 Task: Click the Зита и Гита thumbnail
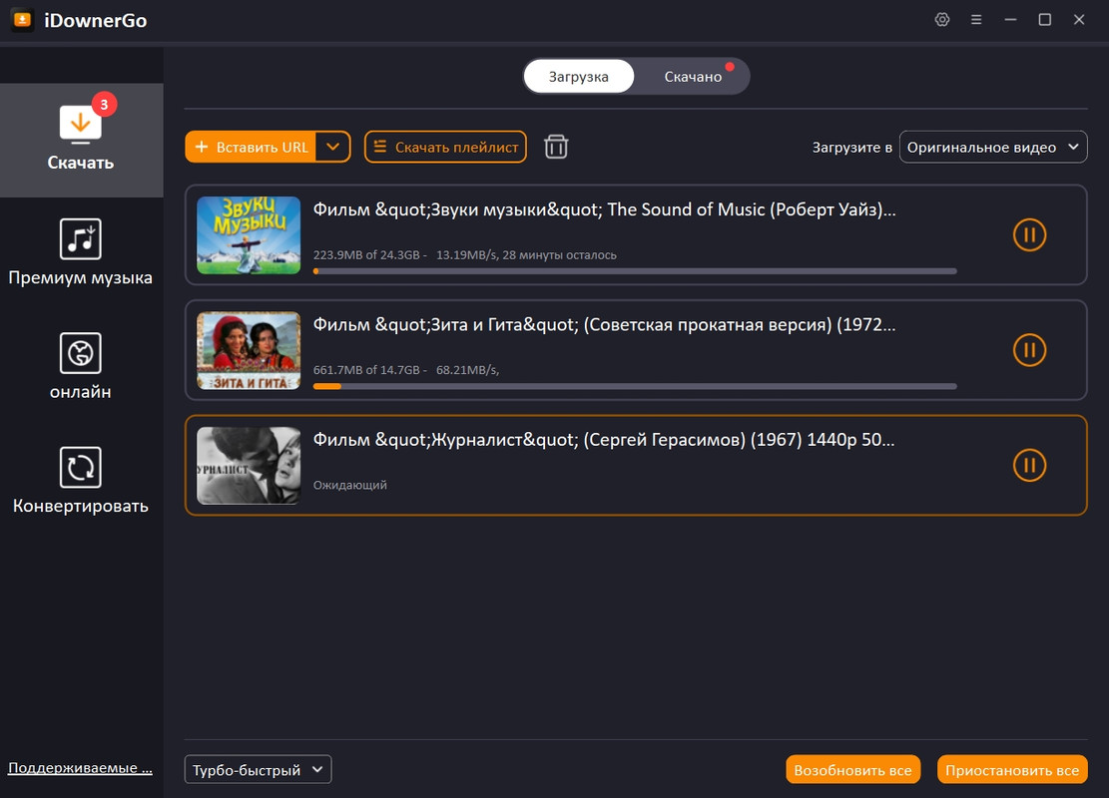(249, 350)
